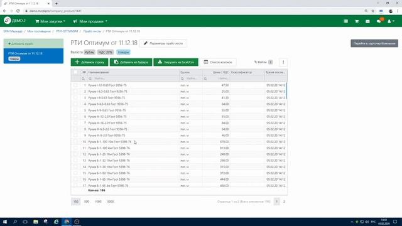Bookmark the page with star icon
The height and width of the screenshot is (226, 402).
pyautogui.click(x=373, y=11)
